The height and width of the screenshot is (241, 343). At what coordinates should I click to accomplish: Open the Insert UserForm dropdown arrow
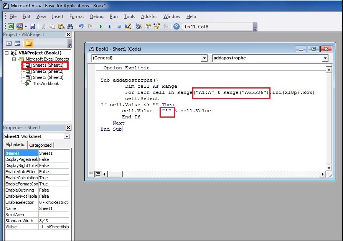26,26
